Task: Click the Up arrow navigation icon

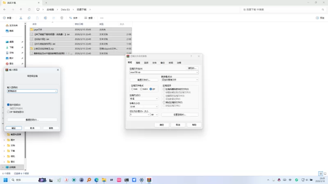Action: 21,9
